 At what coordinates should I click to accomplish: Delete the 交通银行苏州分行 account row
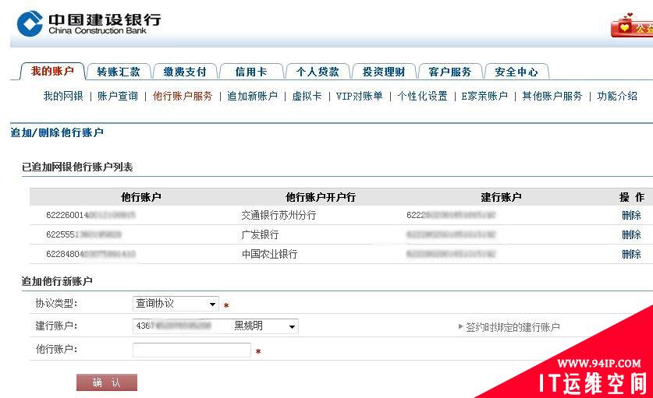coord(631,215)
